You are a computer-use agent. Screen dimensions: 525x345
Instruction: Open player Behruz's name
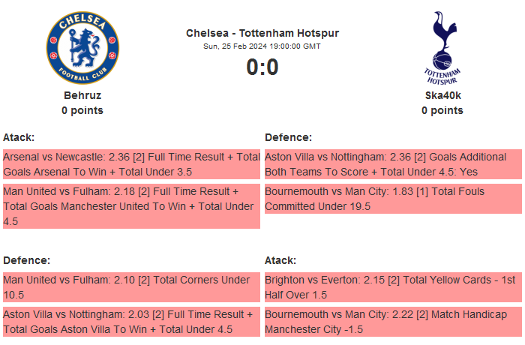click(x=82, y=95)
